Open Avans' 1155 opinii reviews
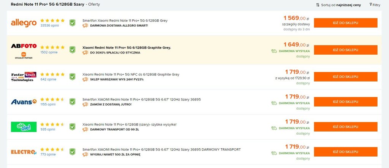389x168 pixels. [x=48, y=104]
